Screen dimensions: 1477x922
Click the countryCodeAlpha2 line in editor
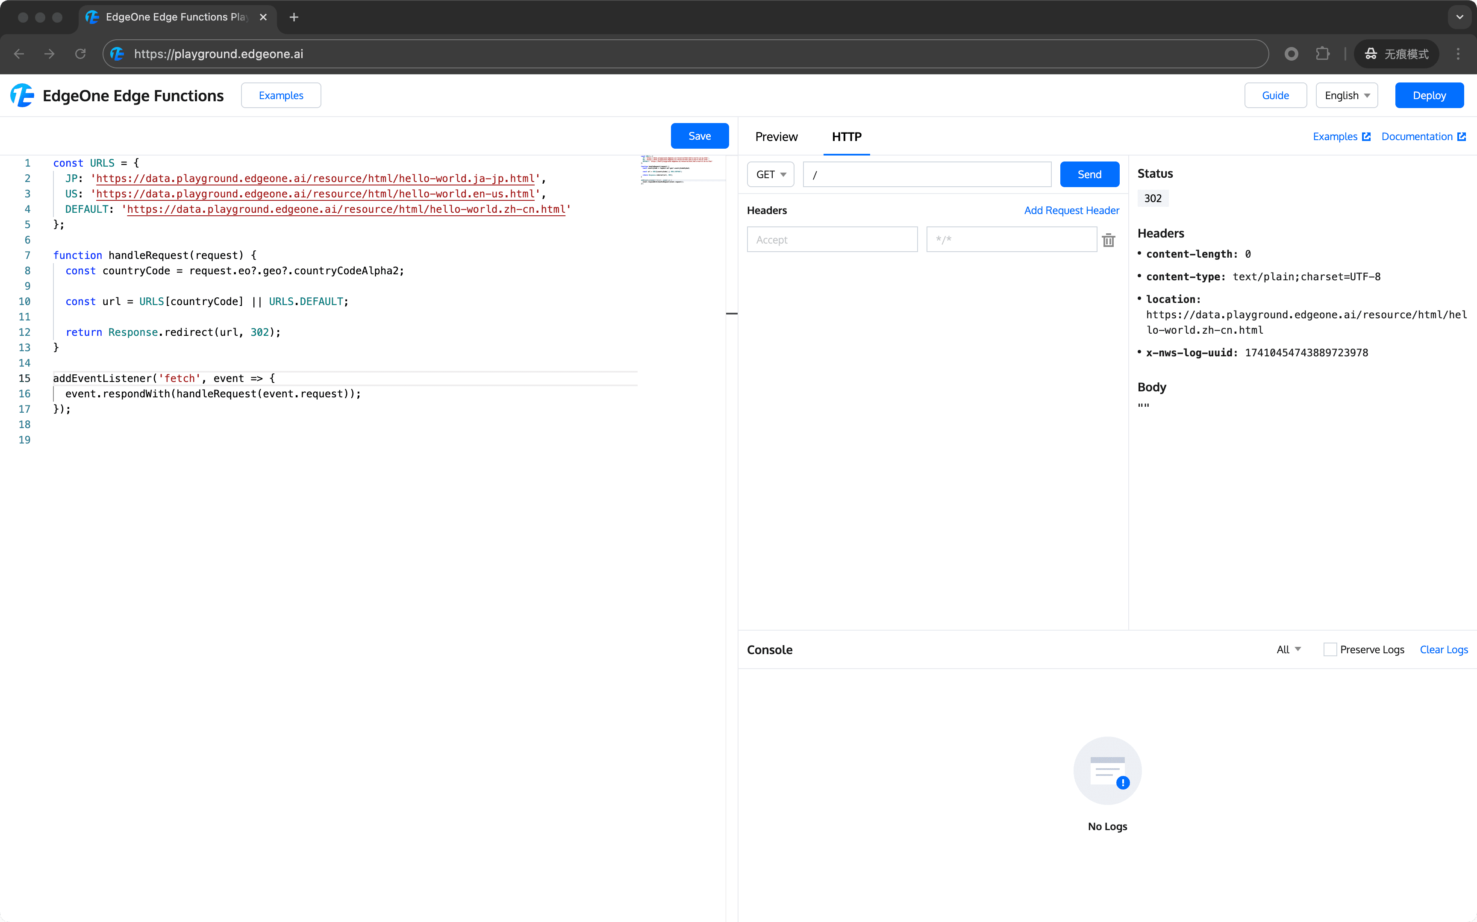point(235,271)
